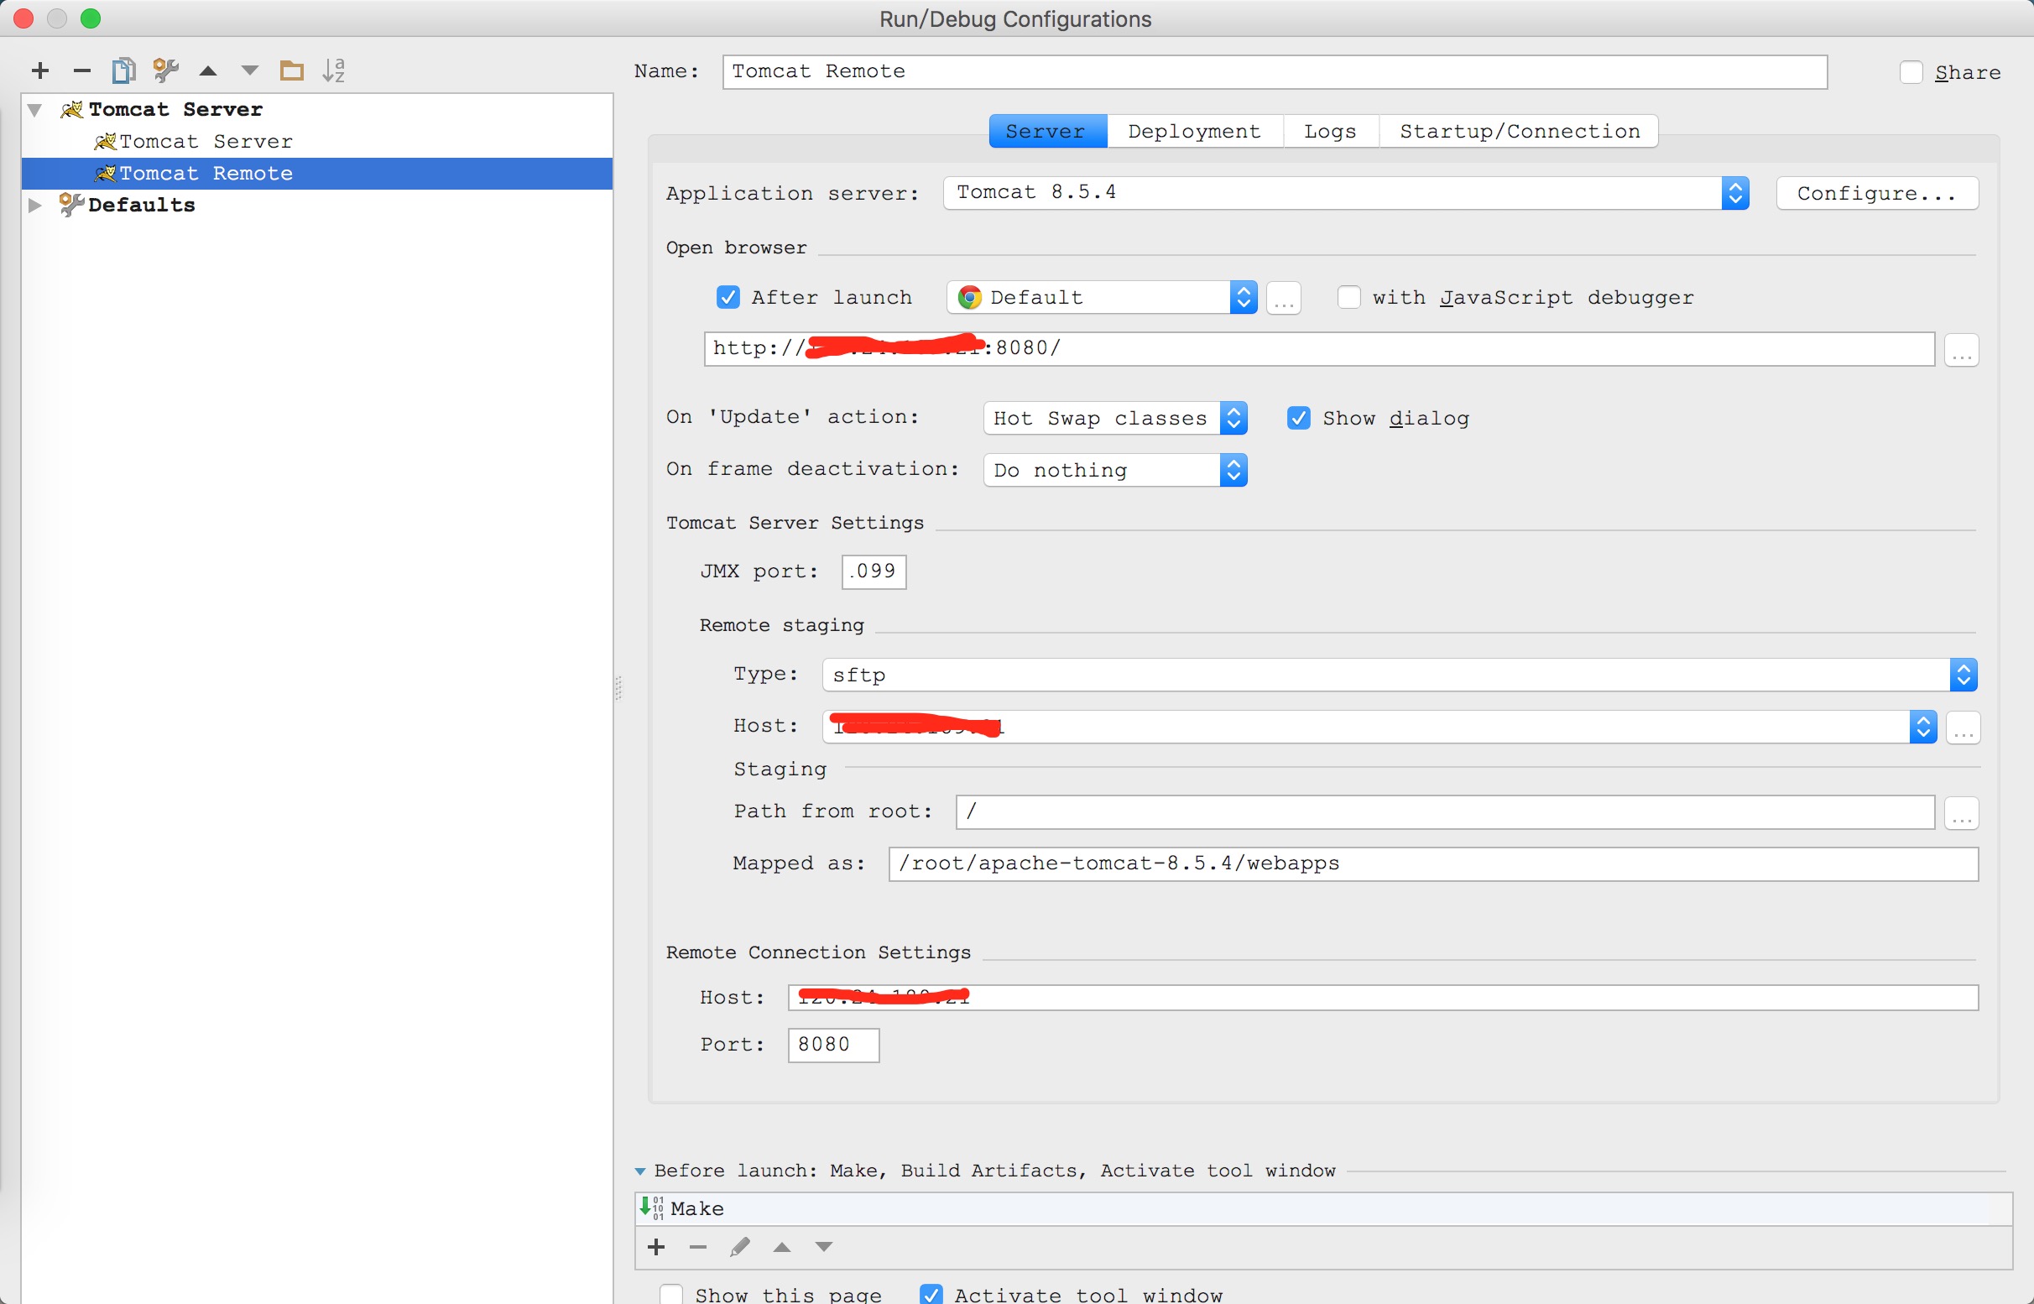Move Before launch task down
This screenshot has width=2034, height=1304.
[824, 1246]
